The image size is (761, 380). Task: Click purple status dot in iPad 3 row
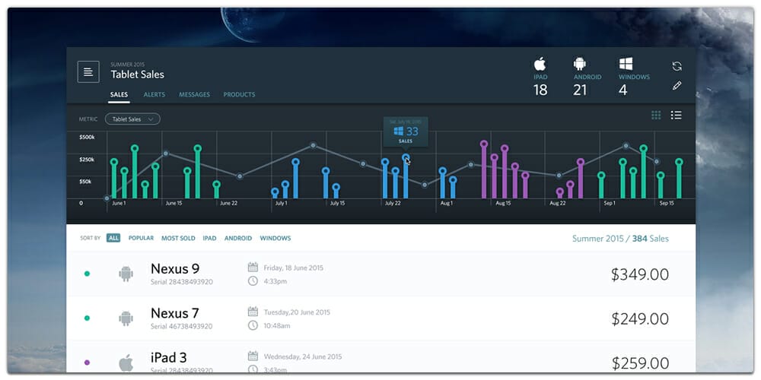[87, 363]
